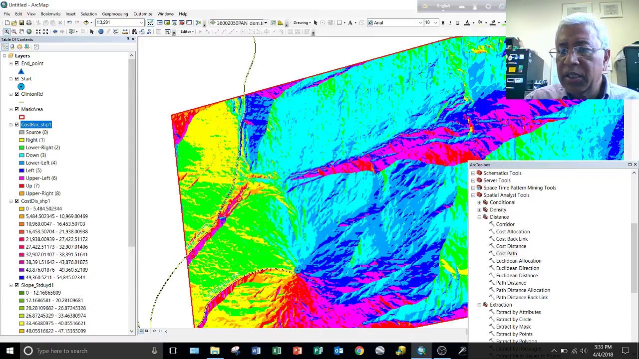
Task: Open the Bookmarks menu
Action: click(x=50, y=14)
